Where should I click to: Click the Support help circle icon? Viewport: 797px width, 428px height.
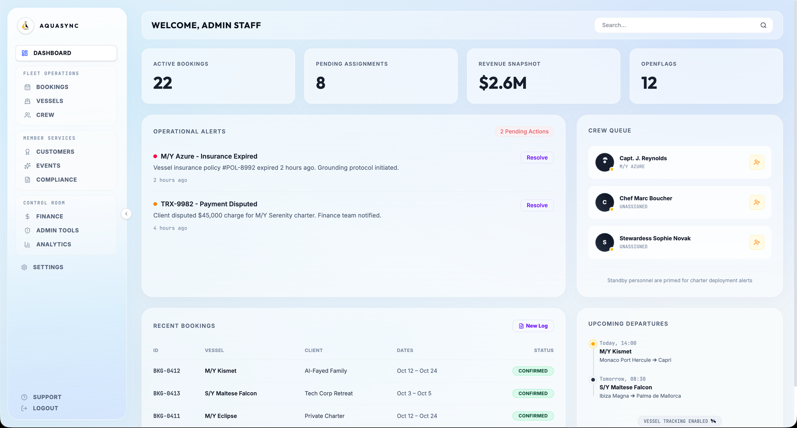pyautogui.click(x=24, y=397)
